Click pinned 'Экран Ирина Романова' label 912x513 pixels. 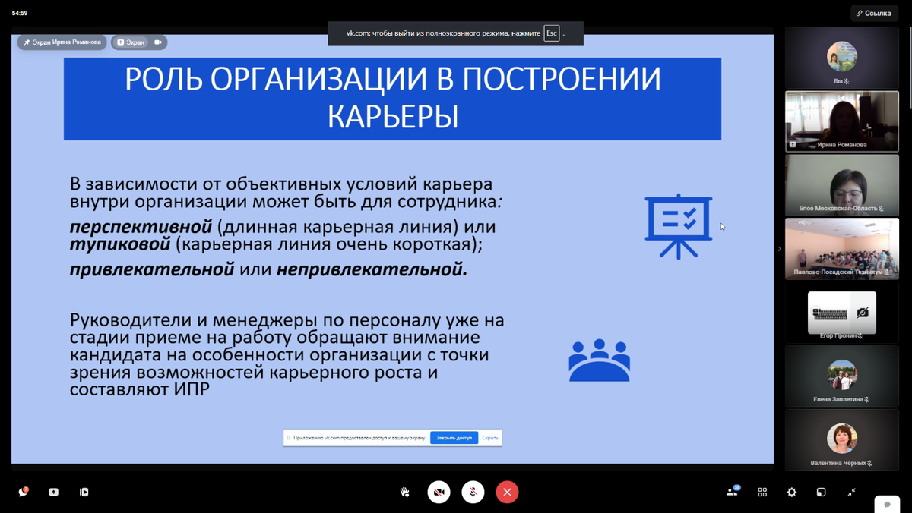coord(62,42)
